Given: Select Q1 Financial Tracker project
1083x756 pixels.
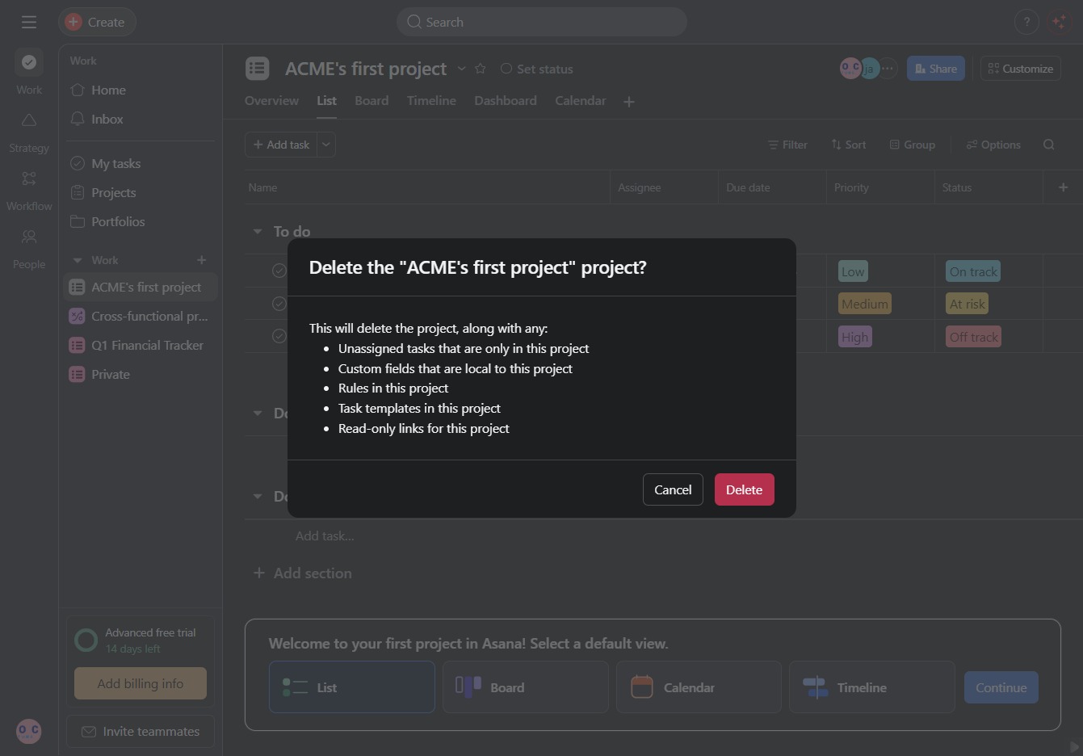Looking at the screenshot, I should coord(139,345).
